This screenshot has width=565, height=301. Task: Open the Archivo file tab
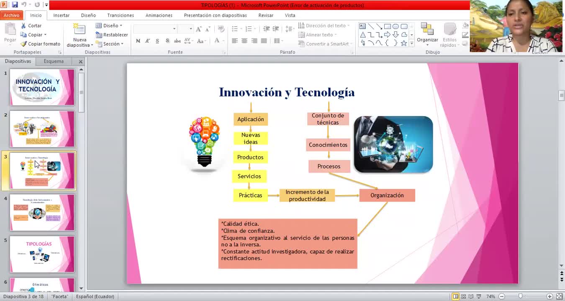tap(12, 15)
